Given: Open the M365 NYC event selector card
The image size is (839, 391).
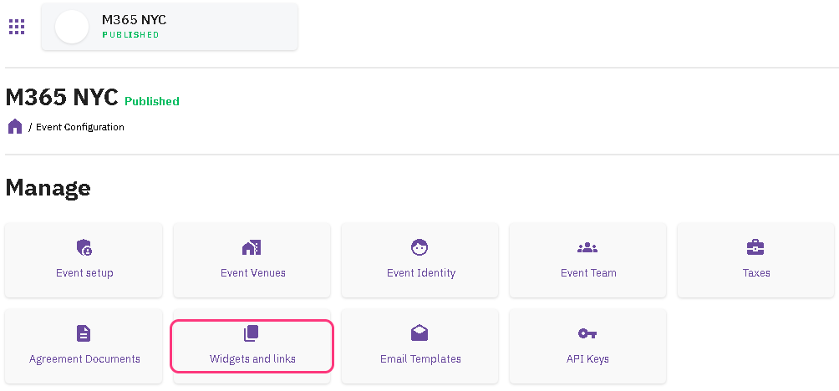Looking at the screenshot, I should (x=169, y=27).
